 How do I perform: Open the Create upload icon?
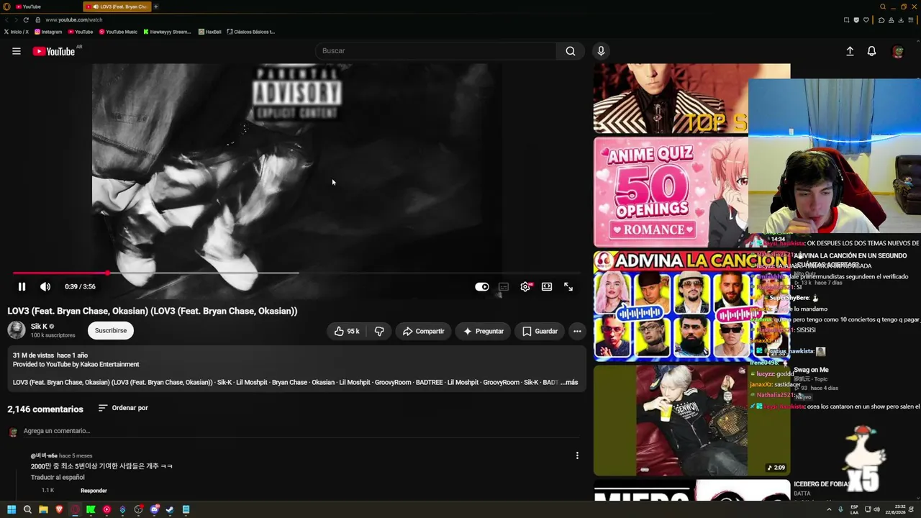click(850, 51)
